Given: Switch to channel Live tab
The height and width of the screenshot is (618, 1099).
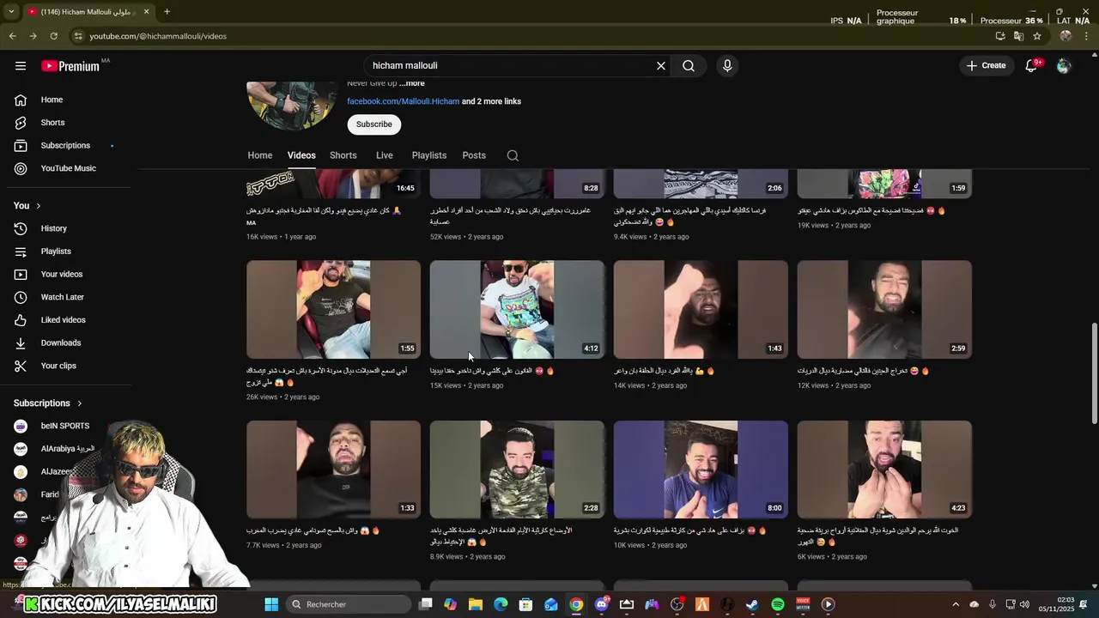Looking at the screenshot, I should point(385,155).
